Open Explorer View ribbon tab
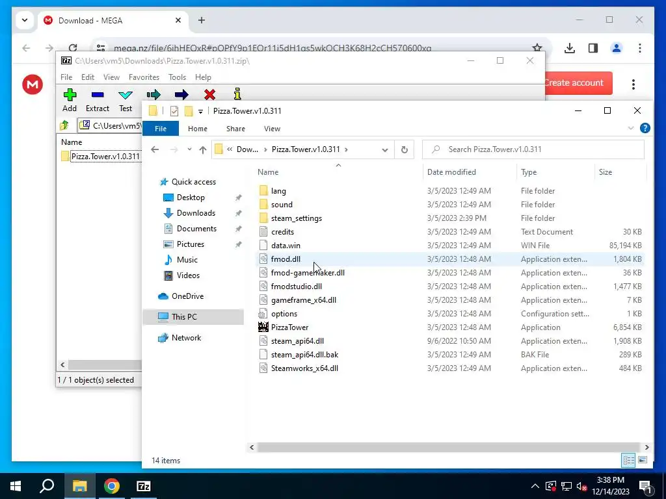Image resolution: width=666 pixels, height=499 pixels. pos(272,129)
